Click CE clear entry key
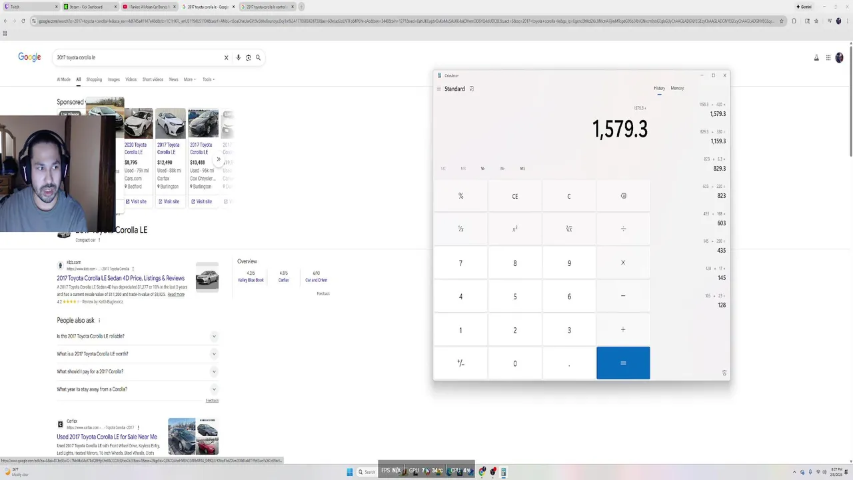Image resolution: width=853 pixels, height=480 pixels. [514, 196]
